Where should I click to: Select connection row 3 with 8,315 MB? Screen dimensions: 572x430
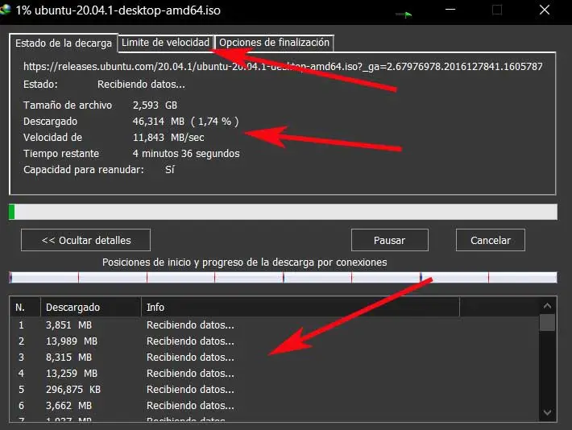tap(275, 357)
